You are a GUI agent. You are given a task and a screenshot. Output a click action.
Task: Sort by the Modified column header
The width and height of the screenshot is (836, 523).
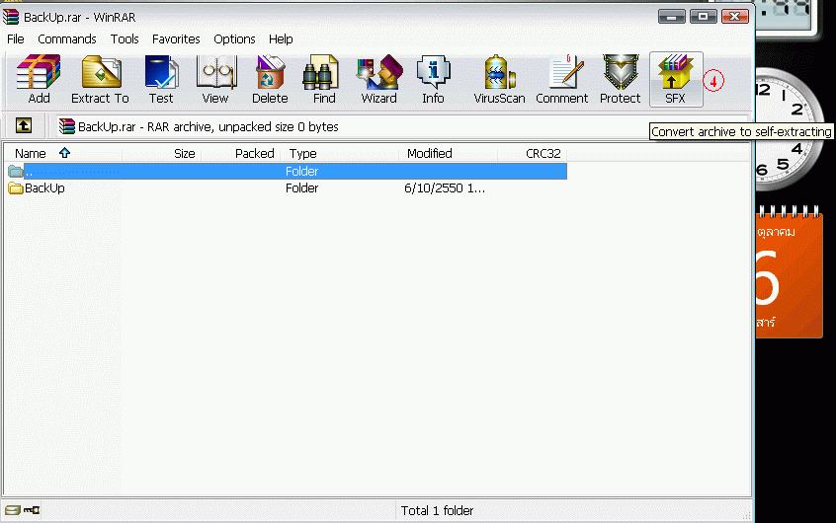pyautogui.click(x=449, y=153)
